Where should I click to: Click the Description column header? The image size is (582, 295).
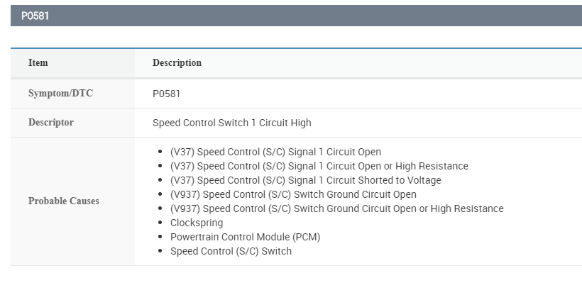pyautogui.click(x=177, y=63)
